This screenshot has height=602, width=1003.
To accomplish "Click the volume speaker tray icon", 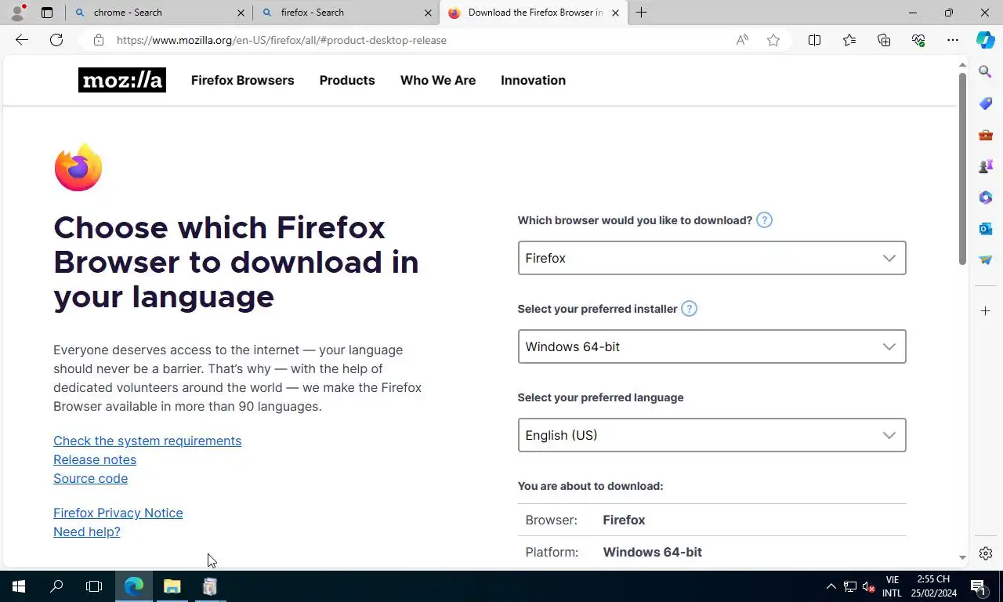I will click(x=868, y=586).
